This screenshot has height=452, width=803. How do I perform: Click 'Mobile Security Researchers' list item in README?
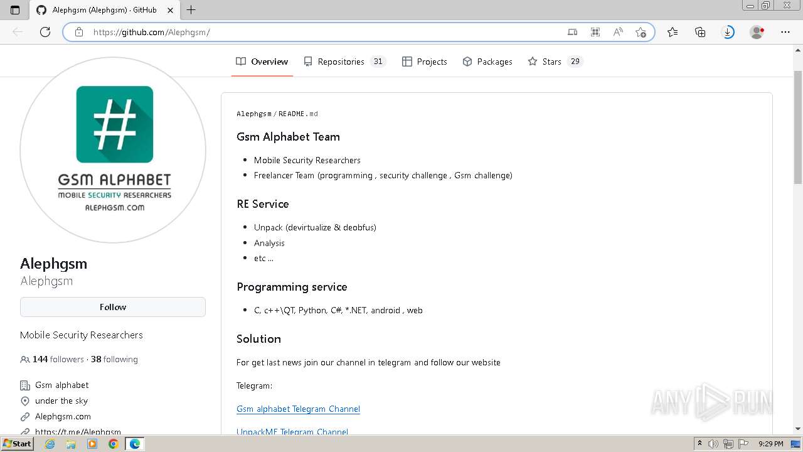[x=307, y=160]
